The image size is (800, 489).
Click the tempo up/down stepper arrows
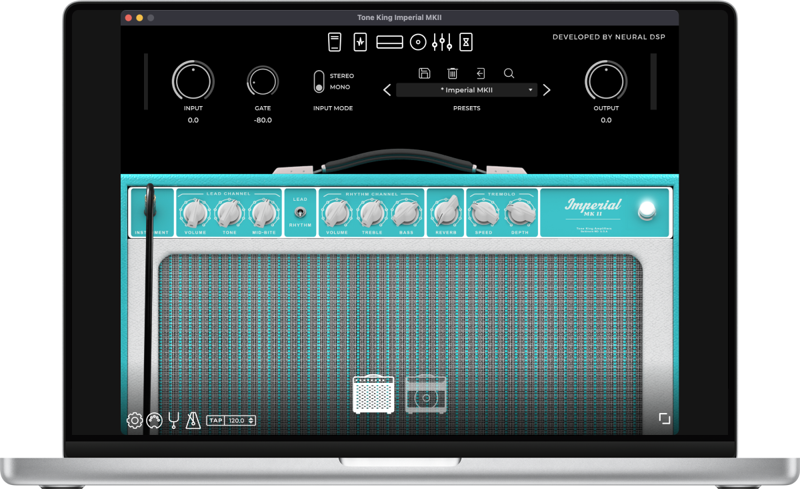click(x=251, y=420)
